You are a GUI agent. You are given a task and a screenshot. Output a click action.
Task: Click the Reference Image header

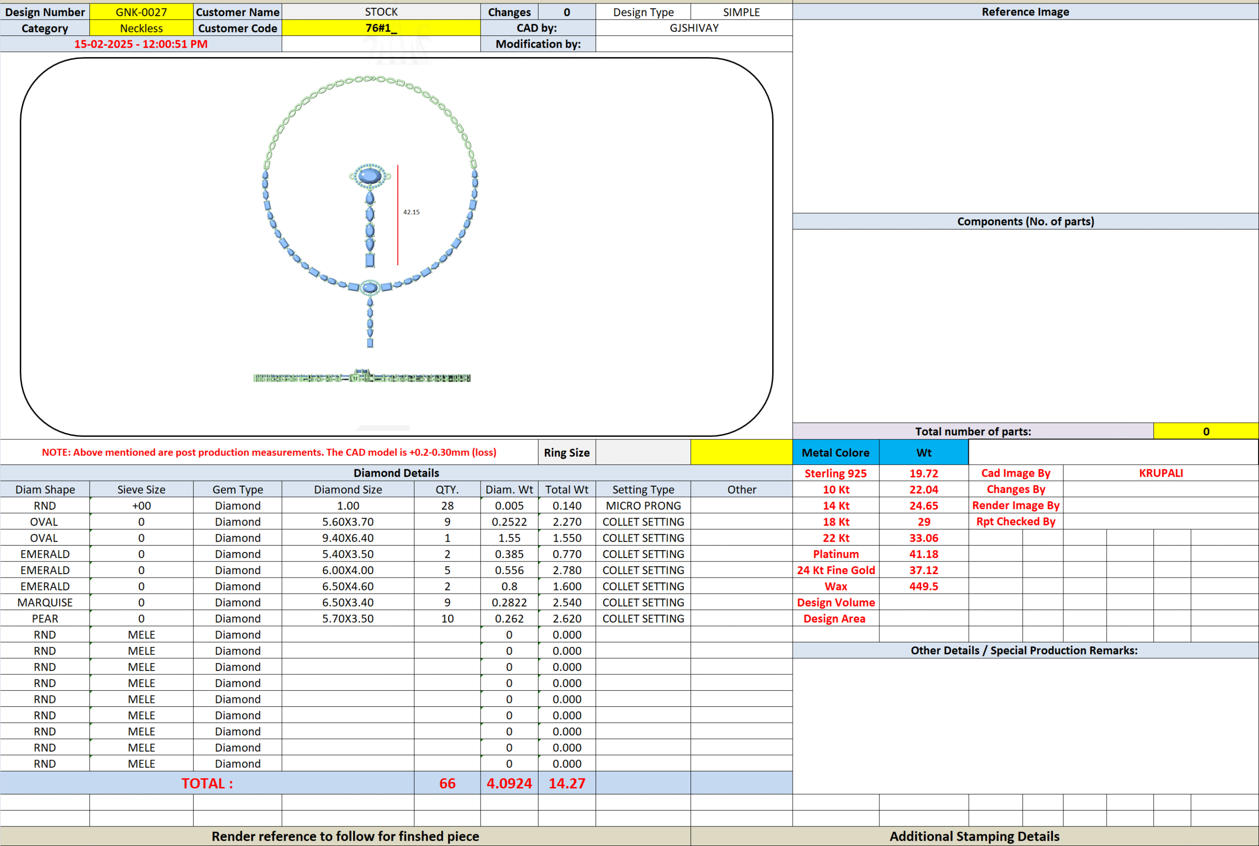[x=1025, y=12]
